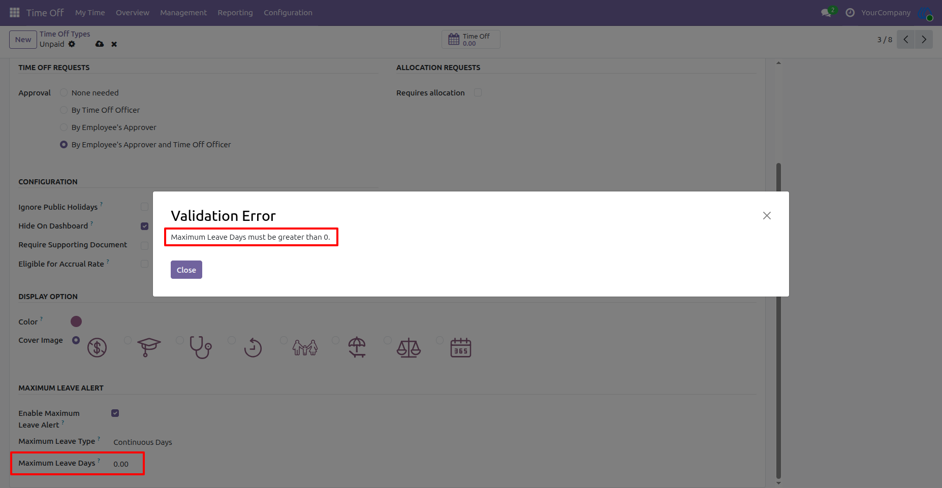942x488 pixels.
Task: Choose the stethoscope cover image
Action: 201,348
